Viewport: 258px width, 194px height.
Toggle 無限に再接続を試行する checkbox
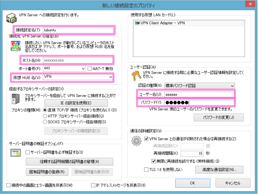tap(154, 161)
